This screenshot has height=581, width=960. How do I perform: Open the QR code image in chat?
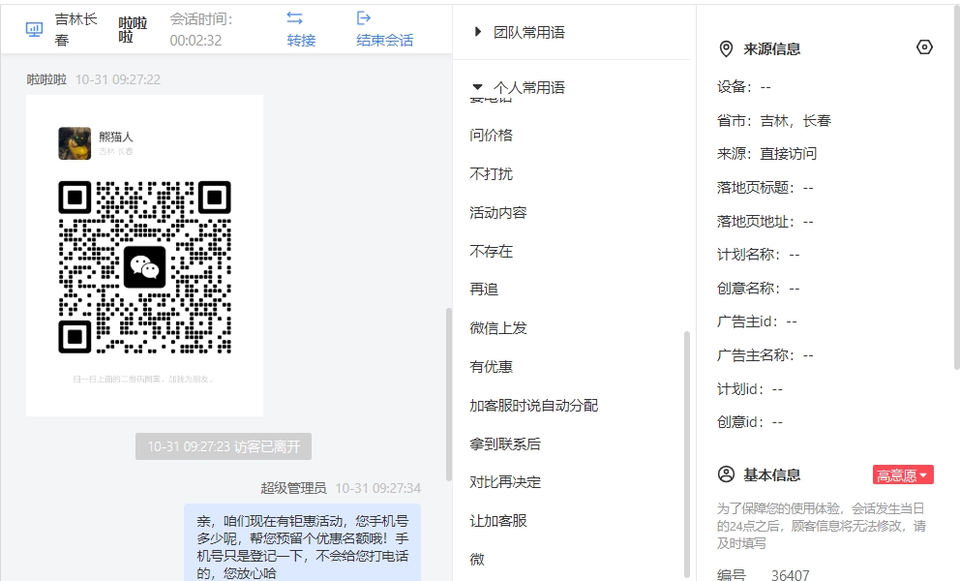pos(144,256)
